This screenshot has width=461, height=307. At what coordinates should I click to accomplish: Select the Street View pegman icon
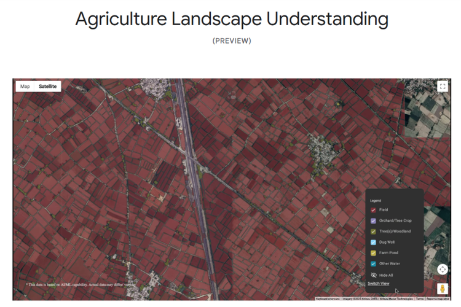(443, 289)
